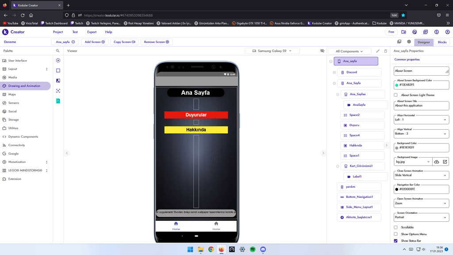
Task: Enable the Scrollable checkbox
Action: click(395, 227)
